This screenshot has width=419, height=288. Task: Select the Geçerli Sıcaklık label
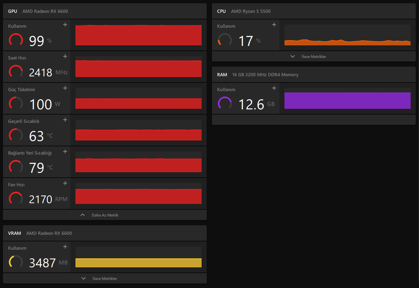point(24,121)
